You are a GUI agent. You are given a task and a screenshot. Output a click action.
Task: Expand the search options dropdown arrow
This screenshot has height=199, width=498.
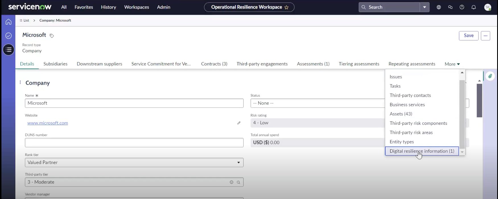point(424,7)
